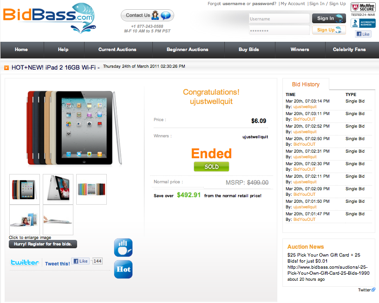Open the Current Auctions menu

[117, 50]
